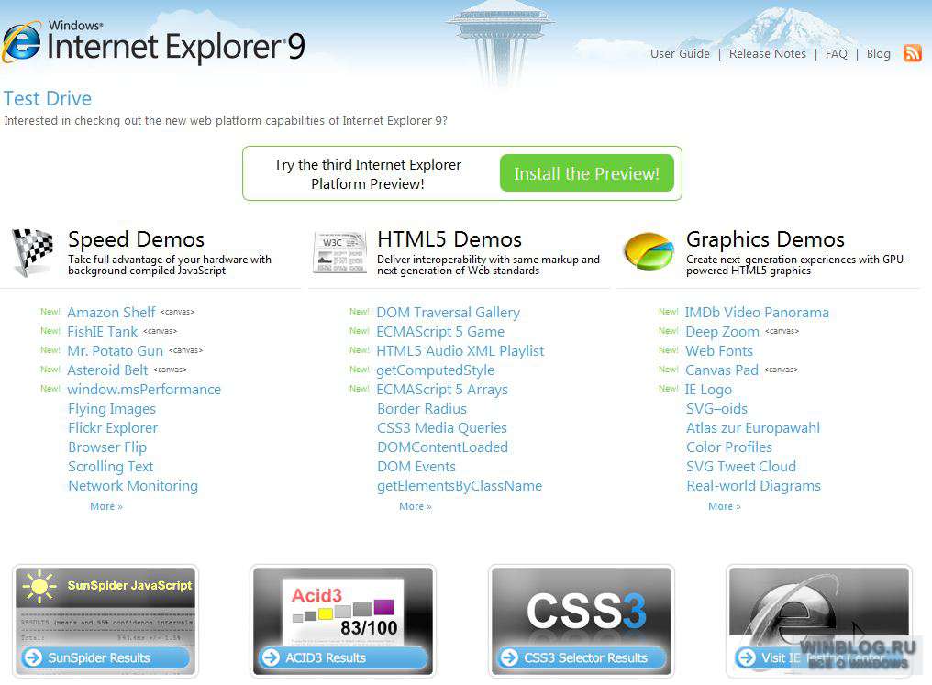The width and height of the screenshot is (932, 685).
Task: Open the DOM Events demo
Action: pos(416,467)
